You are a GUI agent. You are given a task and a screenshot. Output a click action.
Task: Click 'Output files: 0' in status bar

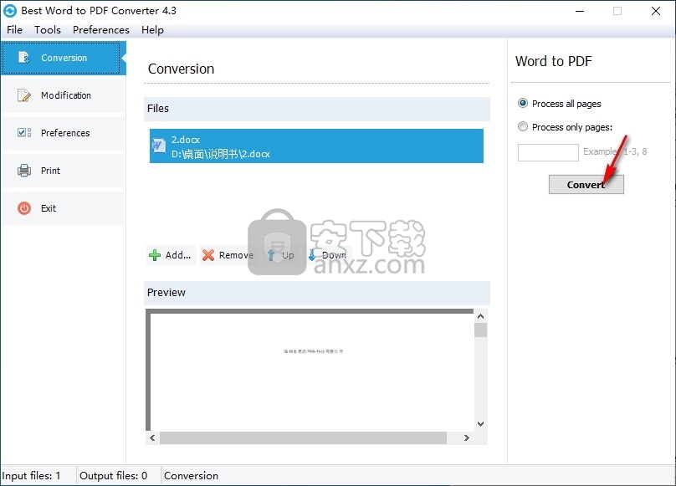[x=114, y=476]
